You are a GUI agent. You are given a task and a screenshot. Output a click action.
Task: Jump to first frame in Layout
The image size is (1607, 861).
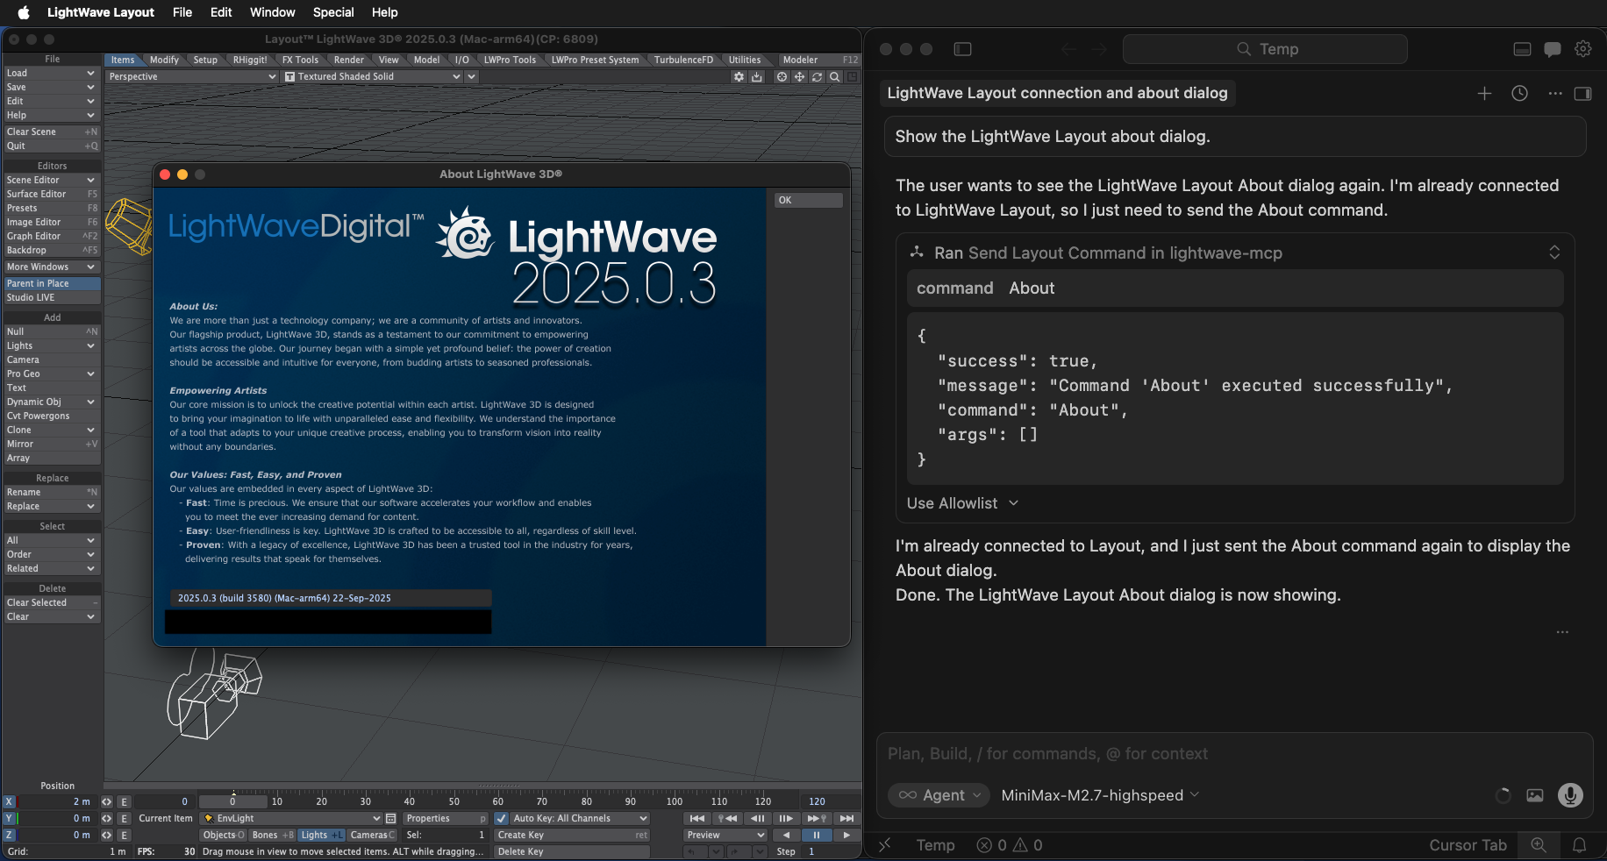[697, 818]
